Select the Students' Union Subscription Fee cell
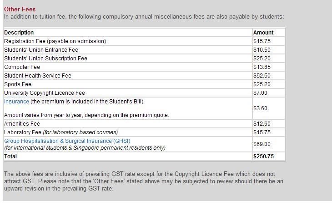The height and width of the screenshot is (205, 332). coord(45,59)
